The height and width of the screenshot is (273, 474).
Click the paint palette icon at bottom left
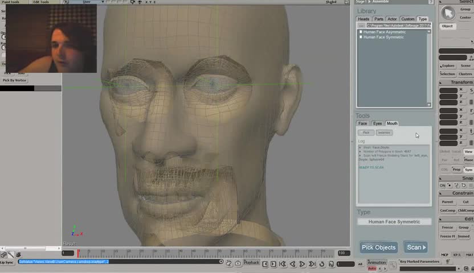(x=18, y=255)
